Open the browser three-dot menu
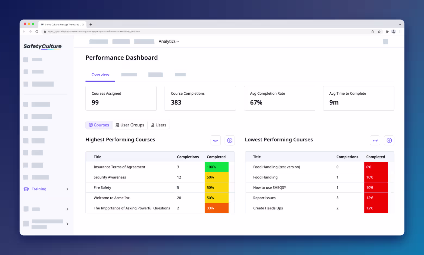 pyautogui.click(x=400, y=31)
